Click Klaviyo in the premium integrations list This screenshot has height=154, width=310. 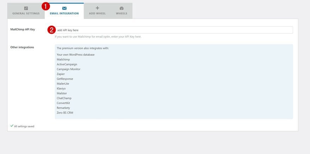click(61, 89)
